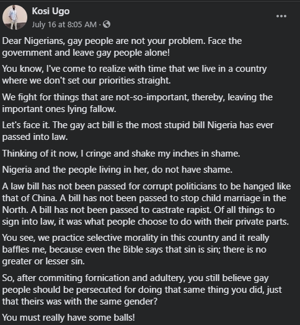Viewport: 300px width, 325px height.
Task: Click the paragraph starting 'You see, we practice'
Action: (x=136, y=249)
